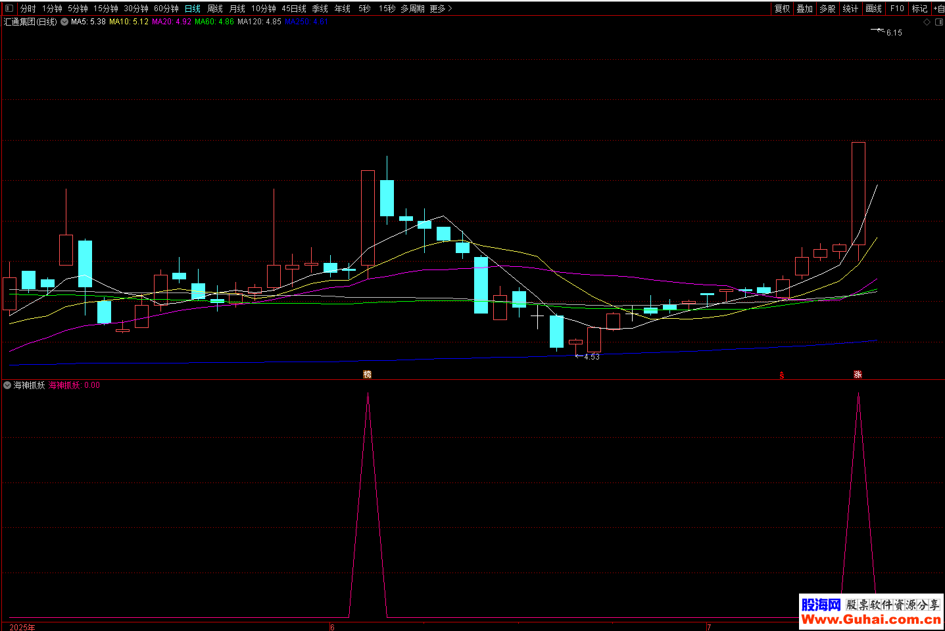This screenshot has width=945, height=631.
Task: Click the red S marker under chart
Action: click(x=781, y=375)
